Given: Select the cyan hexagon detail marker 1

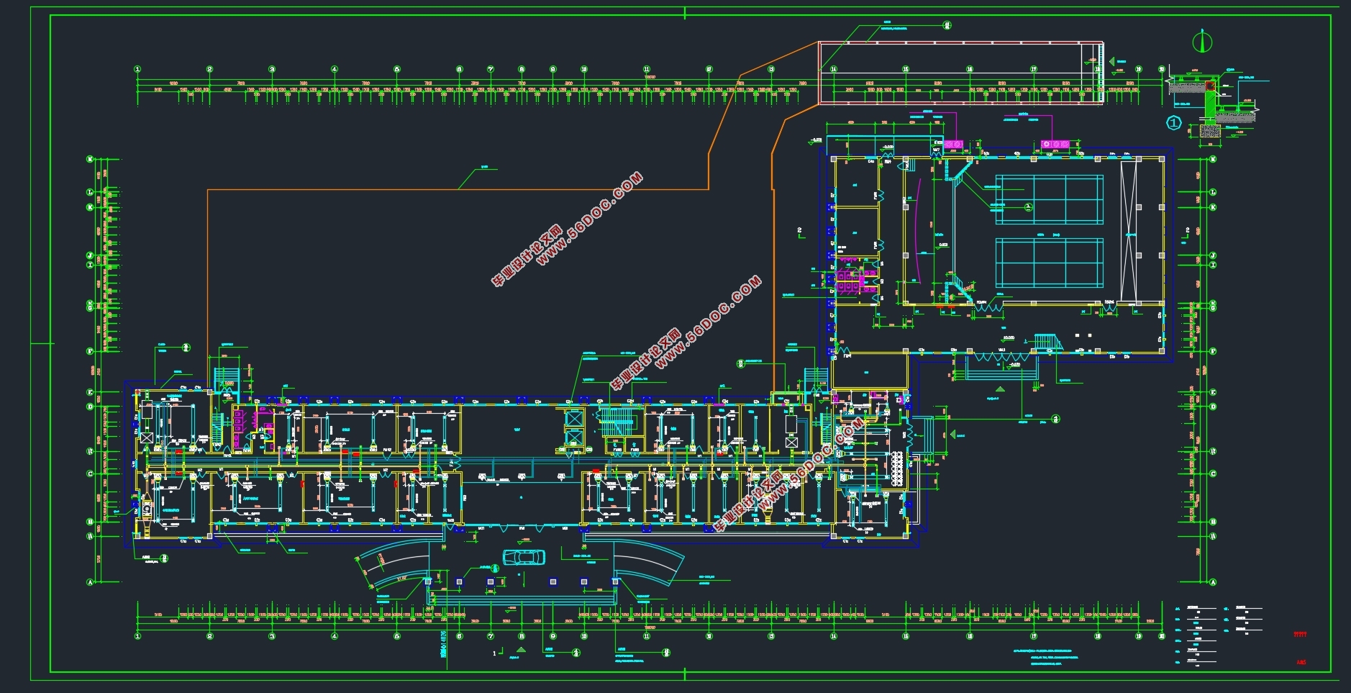Looking at the screenshot, I should 1173,123.
